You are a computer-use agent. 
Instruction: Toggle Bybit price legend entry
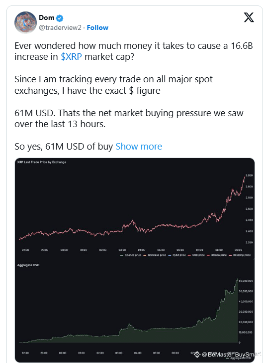[177, 255]
